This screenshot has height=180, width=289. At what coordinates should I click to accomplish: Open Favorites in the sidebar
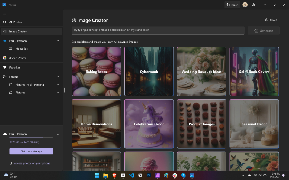(x=31, y=67)
